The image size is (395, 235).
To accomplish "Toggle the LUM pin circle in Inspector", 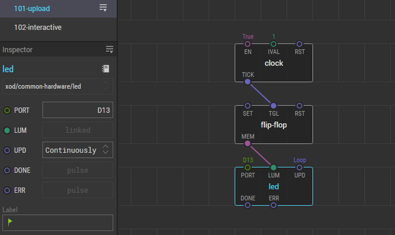I will (7, 130).
